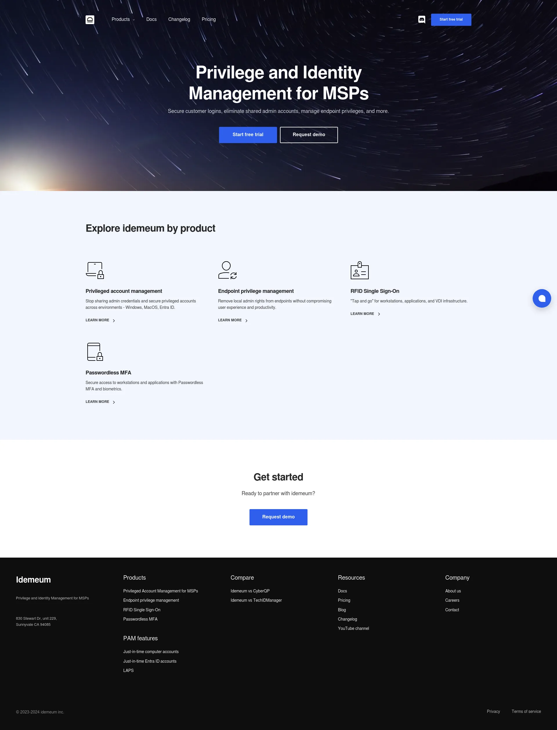Open Blog in footer Resources
The height and width of the screenshot is (730, 557).
click(x=342, y=610)
